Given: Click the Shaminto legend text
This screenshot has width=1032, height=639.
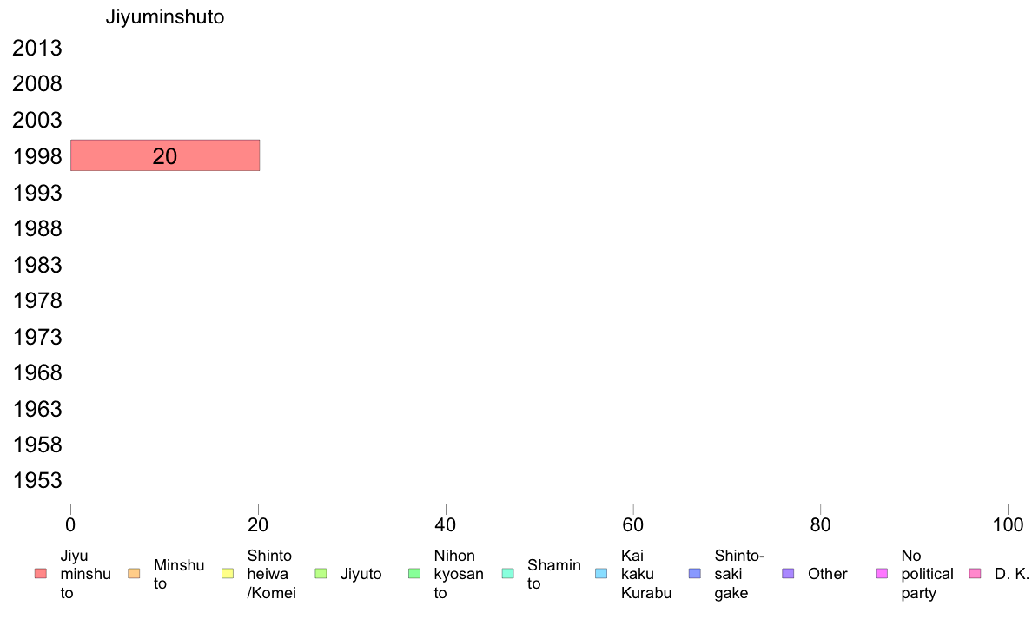Looking at the screenshot, I should tap(553, 574).
